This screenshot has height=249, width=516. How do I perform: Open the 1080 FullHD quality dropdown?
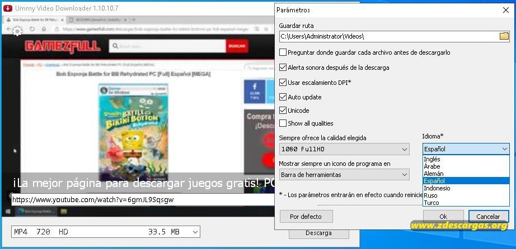click(344, 149)
